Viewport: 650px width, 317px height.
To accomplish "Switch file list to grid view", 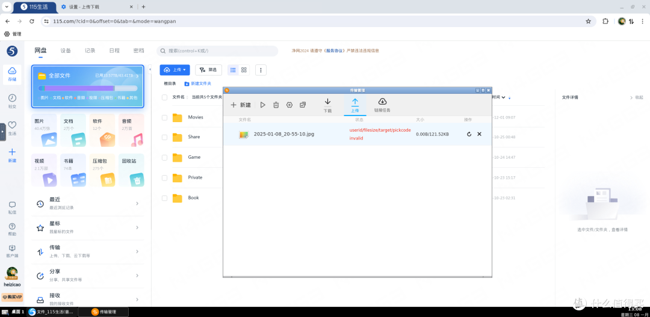I will point(244,70).
